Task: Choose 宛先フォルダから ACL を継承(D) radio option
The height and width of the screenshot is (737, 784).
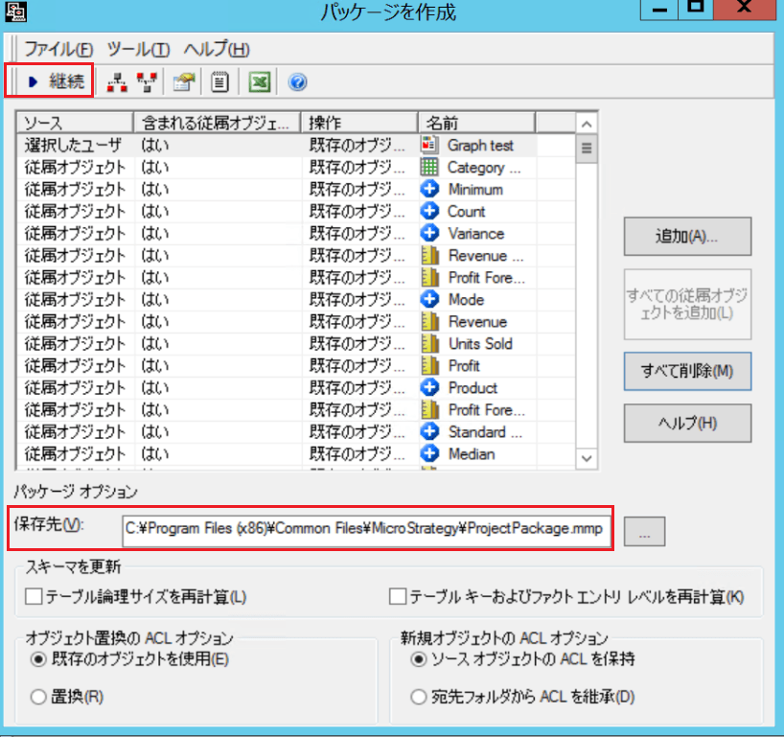Action: pos(418,697)
